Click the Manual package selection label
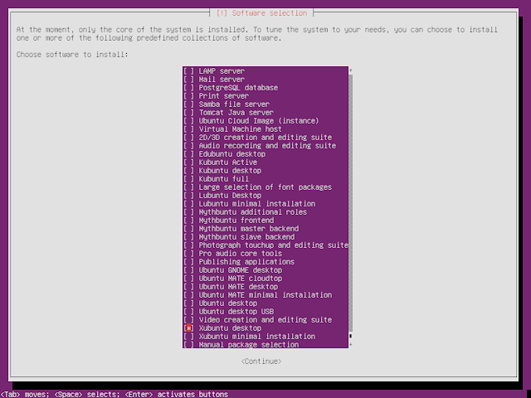This screenshot has width=531, height=398. tap(249, 345)
